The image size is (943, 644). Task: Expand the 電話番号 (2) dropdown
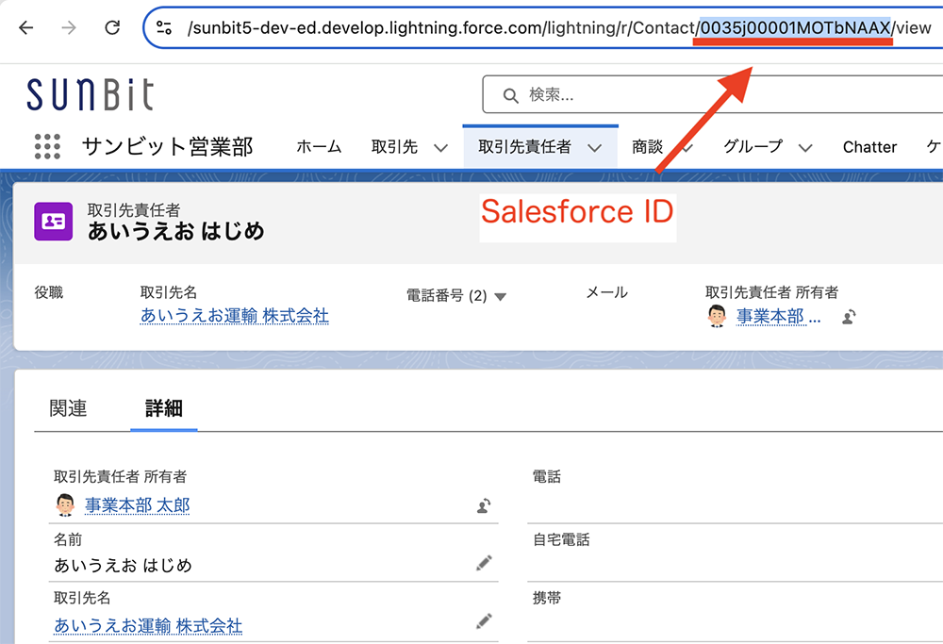point(500,296)
